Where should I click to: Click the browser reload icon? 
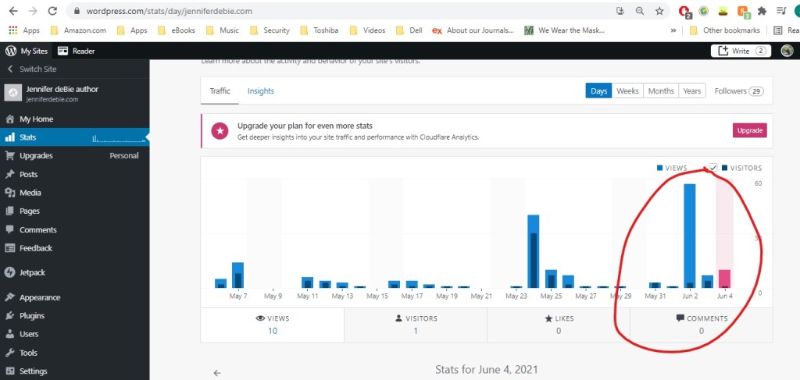tap(52, 12)
